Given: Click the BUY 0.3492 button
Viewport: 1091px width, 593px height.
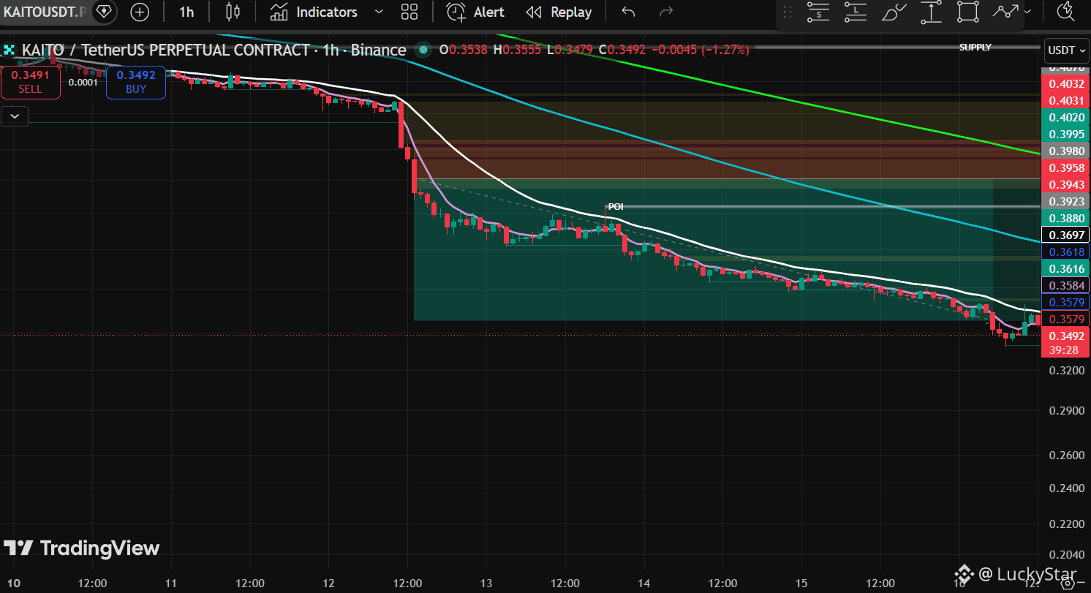Looking at the screenshot, I should pyautogui.click(x=136, y=82).
